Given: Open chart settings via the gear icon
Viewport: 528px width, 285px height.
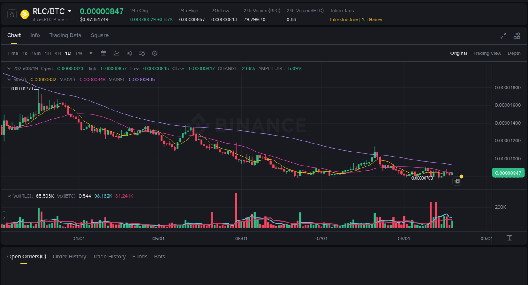Looking at the screenshot, I should click(155, 53).
